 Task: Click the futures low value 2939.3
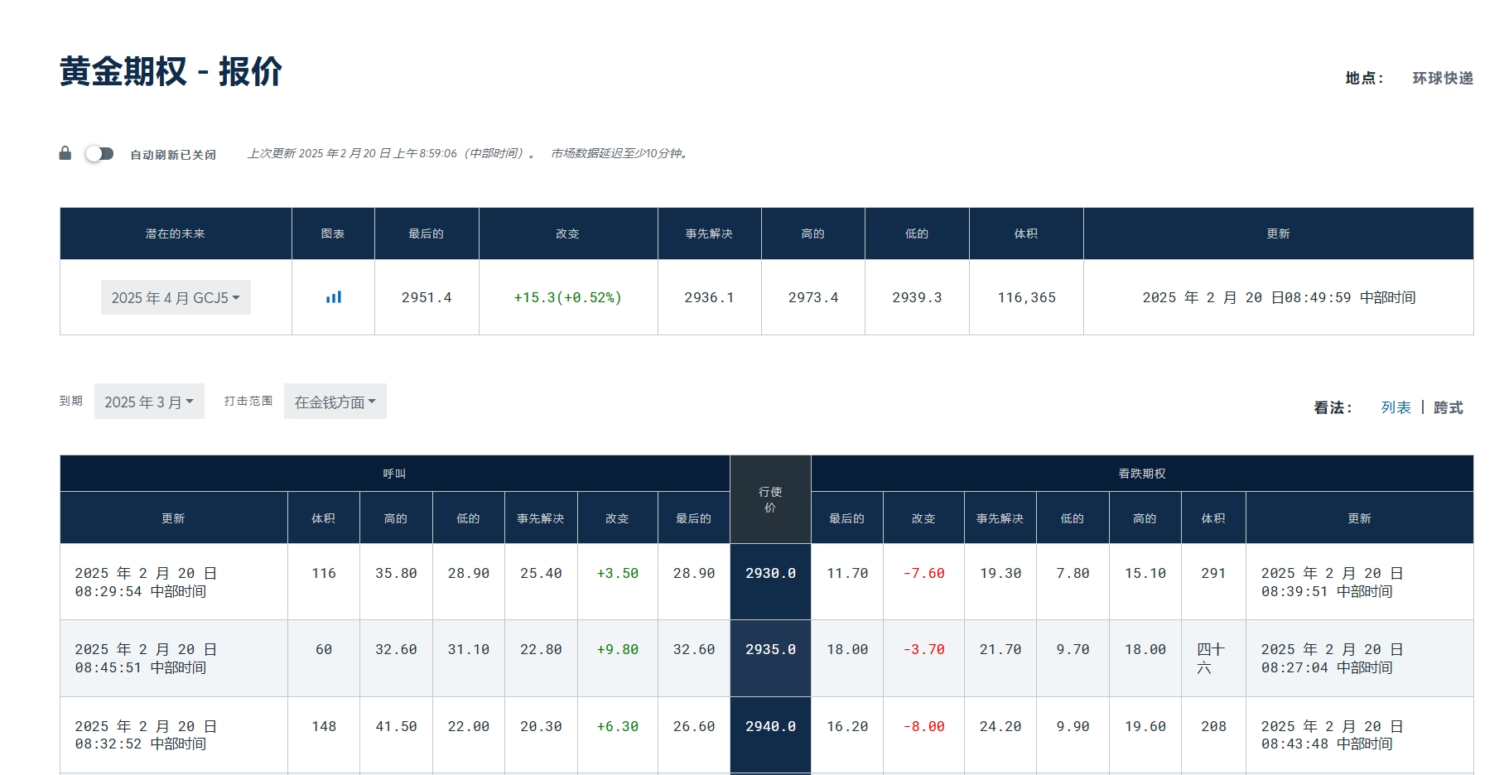coord(917,297)
